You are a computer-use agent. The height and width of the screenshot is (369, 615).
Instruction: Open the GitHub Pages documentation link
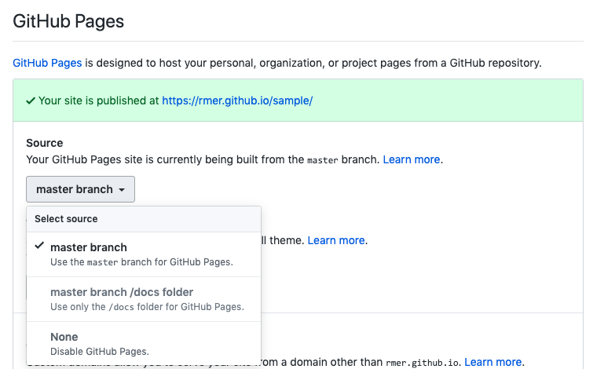coord(47,63)
